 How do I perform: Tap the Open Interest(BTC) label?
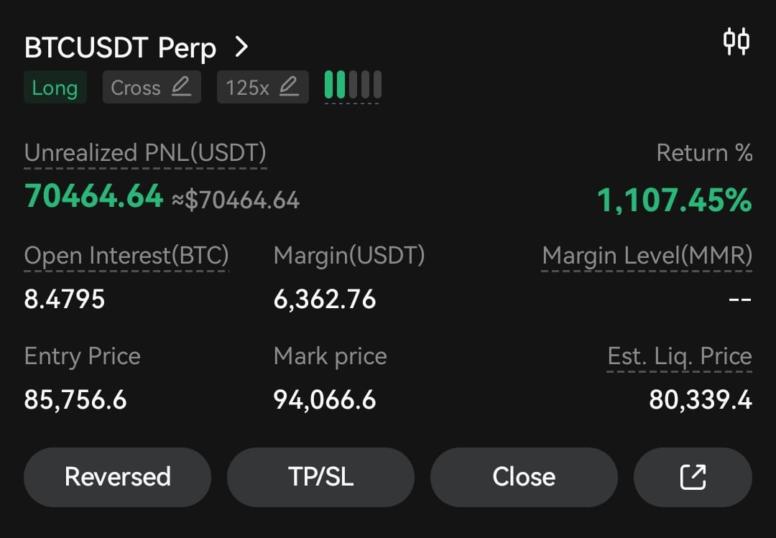click(126, 256)
